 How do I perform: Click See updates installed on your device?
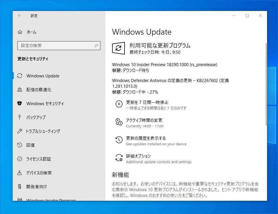156,144
